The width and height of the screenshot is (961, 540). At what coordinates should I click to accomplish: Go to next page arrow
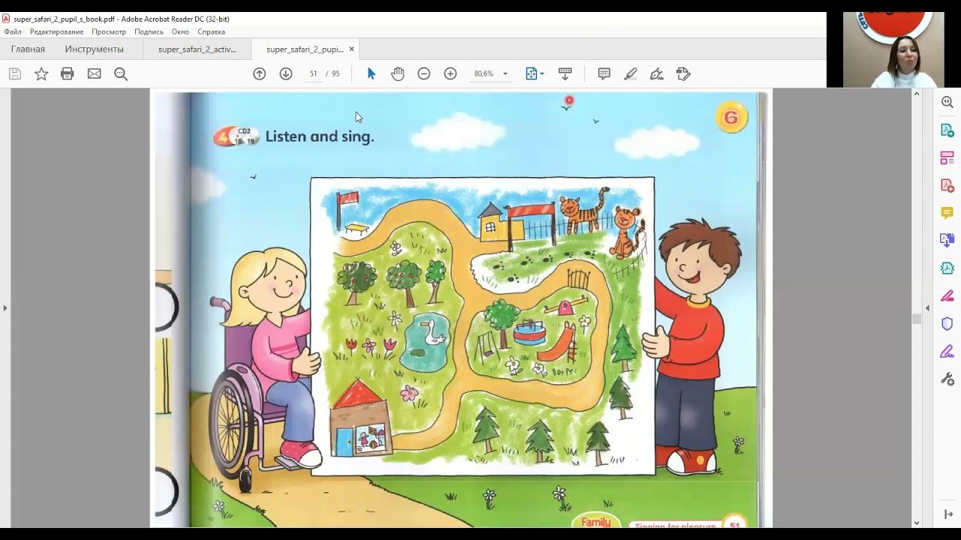pyautogui.click(x=285, y=73)
